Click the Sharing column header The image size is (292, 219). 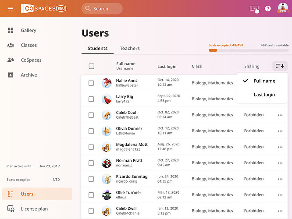click(252, 66)
